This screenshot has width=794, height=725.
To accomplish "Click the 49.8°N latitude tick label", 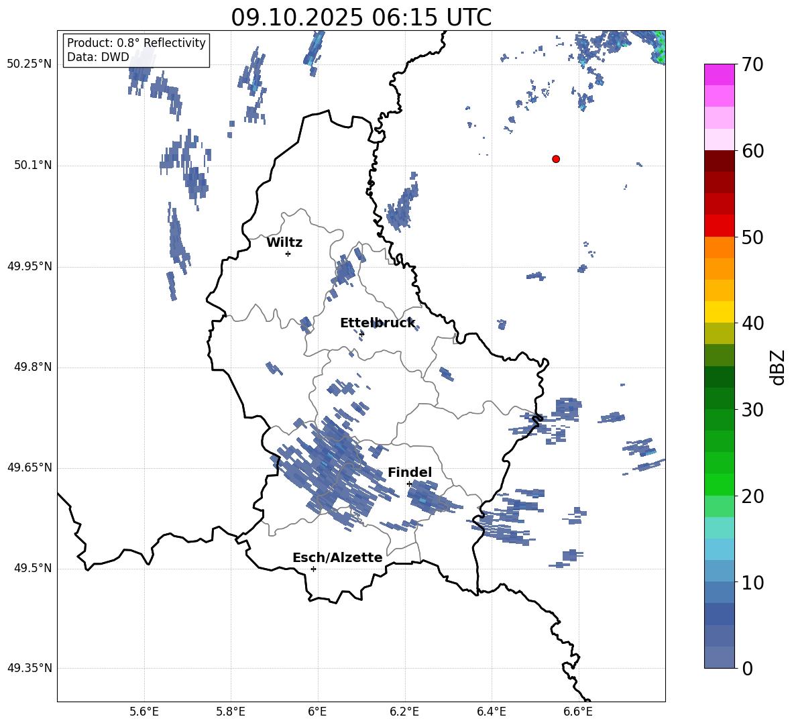I will pos(34,367).
